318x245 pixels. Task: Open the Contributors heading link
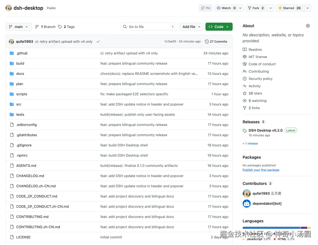254,184
